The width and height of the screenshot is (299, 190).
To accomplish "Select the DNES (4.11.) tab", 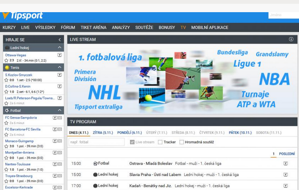I will point(79,133).
